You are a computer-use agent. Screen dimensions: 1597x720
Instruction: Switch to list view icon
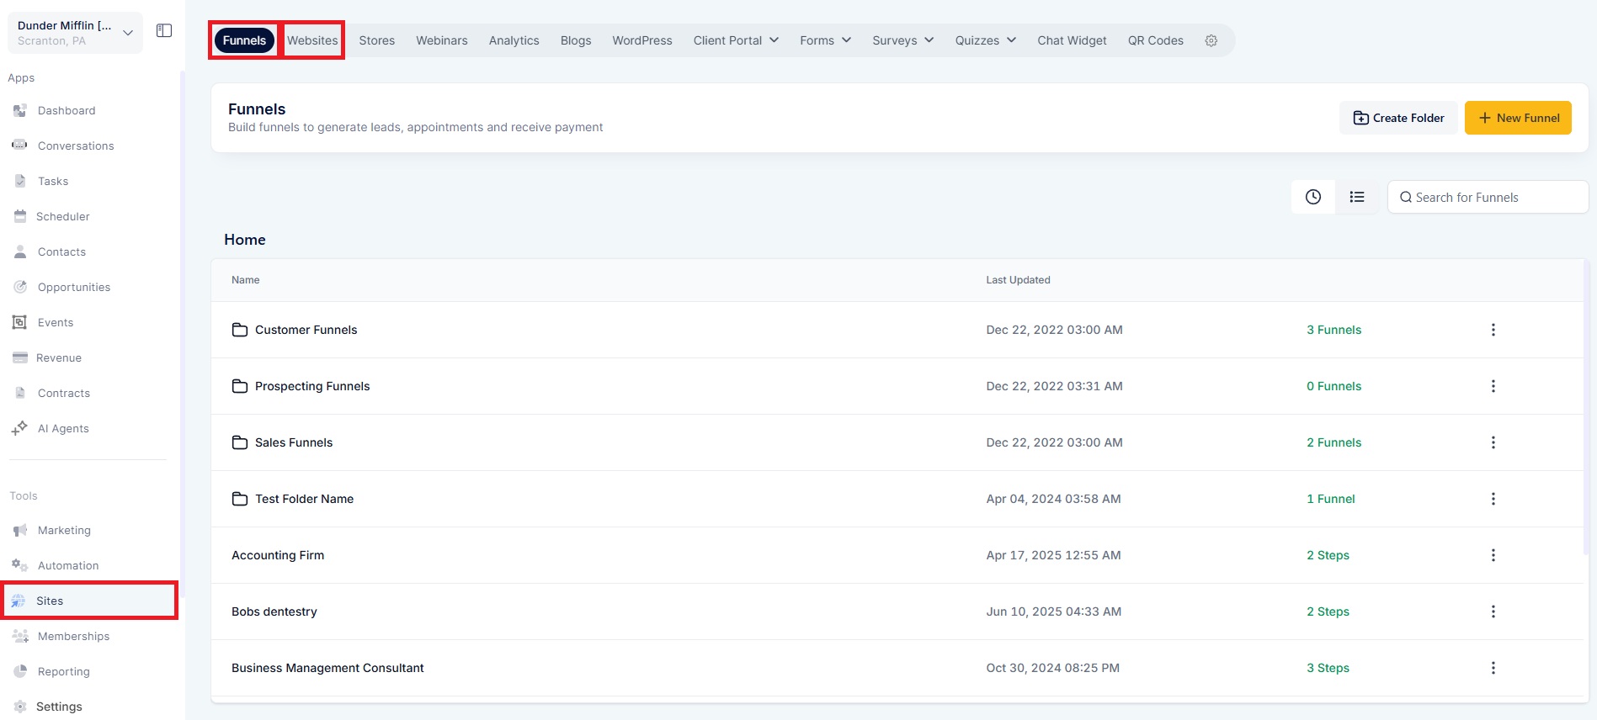[1356, 197]
